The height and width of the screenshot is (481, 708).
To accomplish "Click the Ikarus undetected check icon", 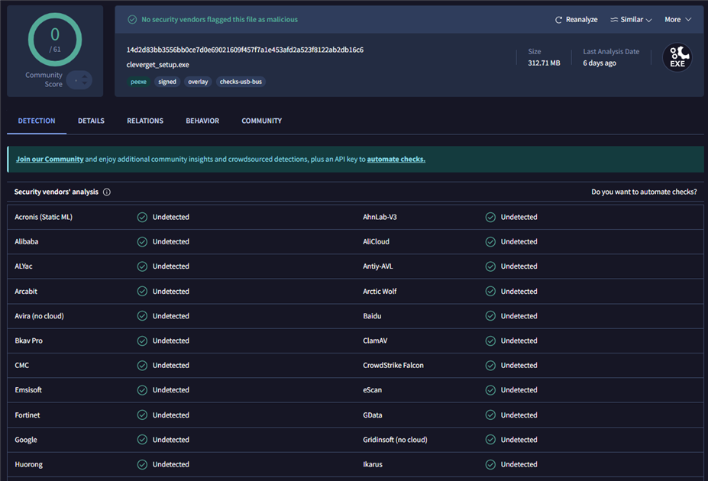I will 490,465.
